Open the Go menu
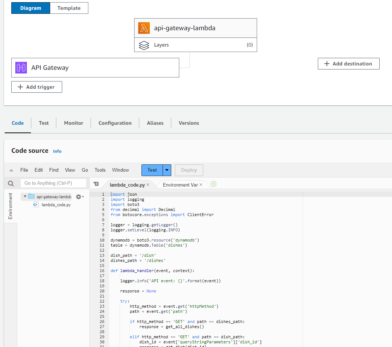Screen dimensions: 392x347 85,170
